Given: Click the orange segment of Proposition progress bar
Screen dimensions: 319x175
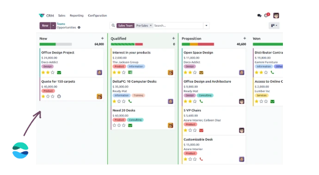Looking at the screenshot, I should point(194,44).
